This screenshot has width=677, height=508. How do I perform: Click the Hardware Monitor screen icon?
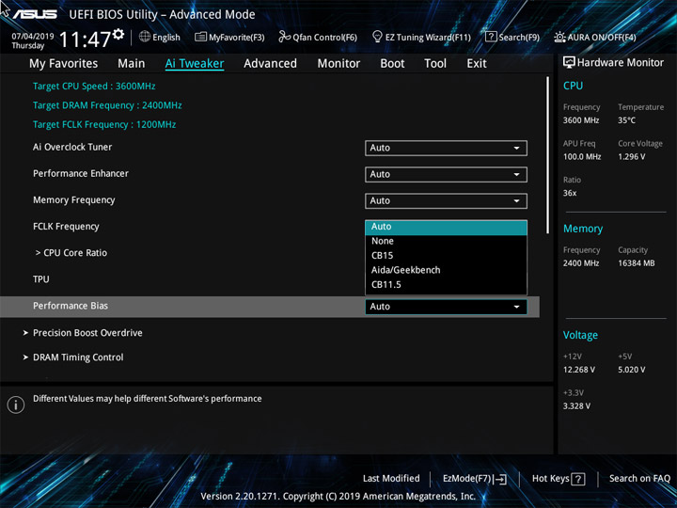569,63
